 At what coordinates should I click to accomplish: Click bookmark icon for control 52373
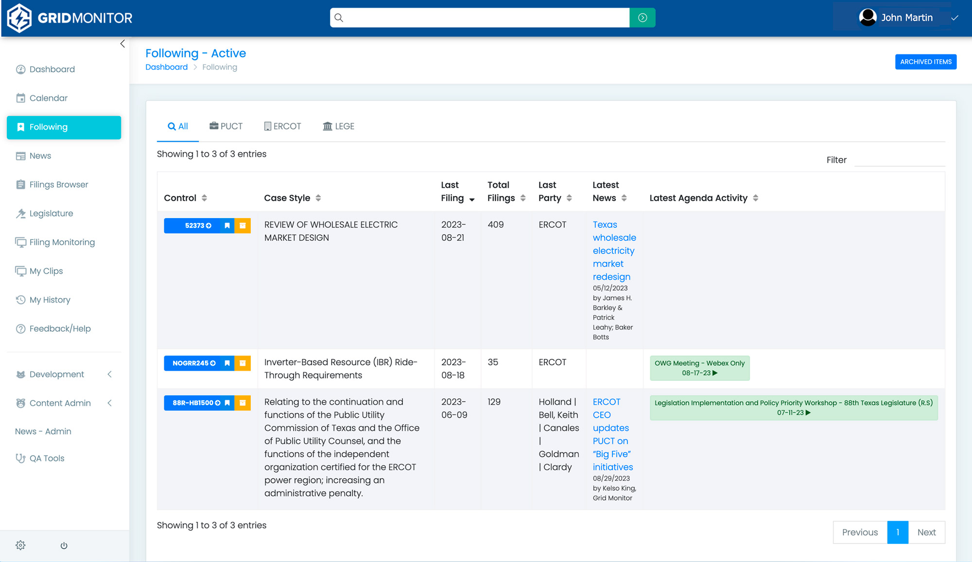pyautogui.click(x=227, y=226)
